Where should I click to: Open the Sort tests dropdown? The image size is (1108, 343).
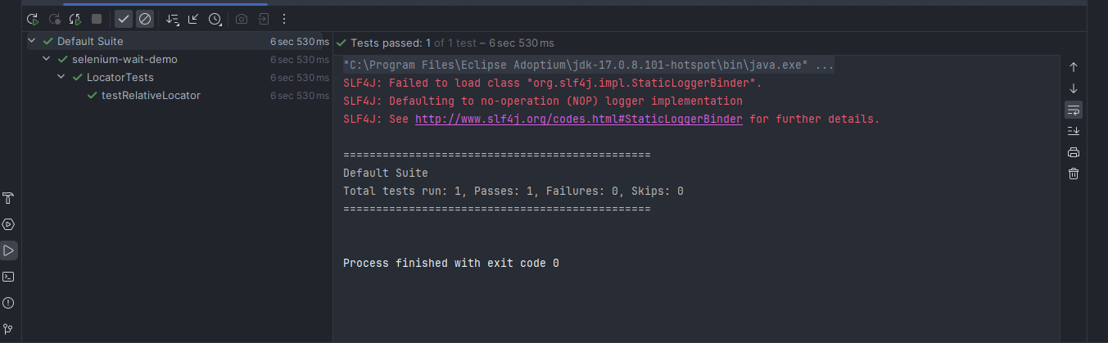coord(172,19)
